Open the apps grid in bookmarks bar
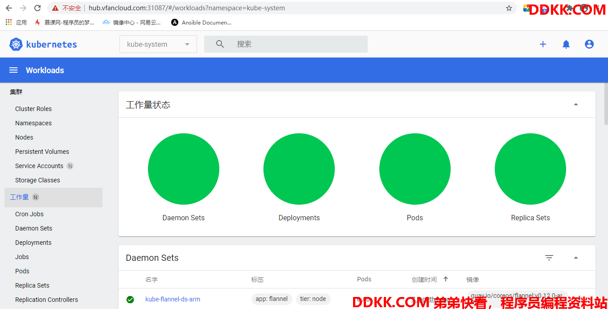The image size is (608, 309). pos(8,22)
